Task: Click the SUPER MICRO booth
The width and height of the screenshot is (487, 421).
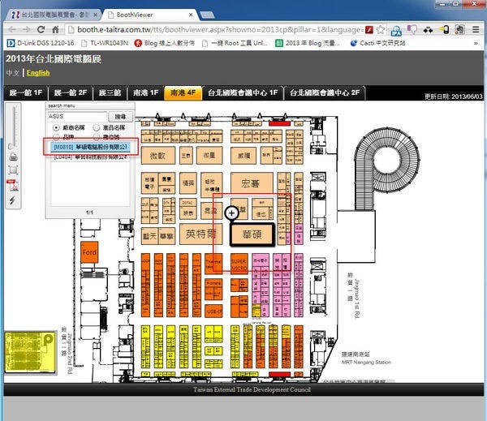Action: (x=239, y=264)
